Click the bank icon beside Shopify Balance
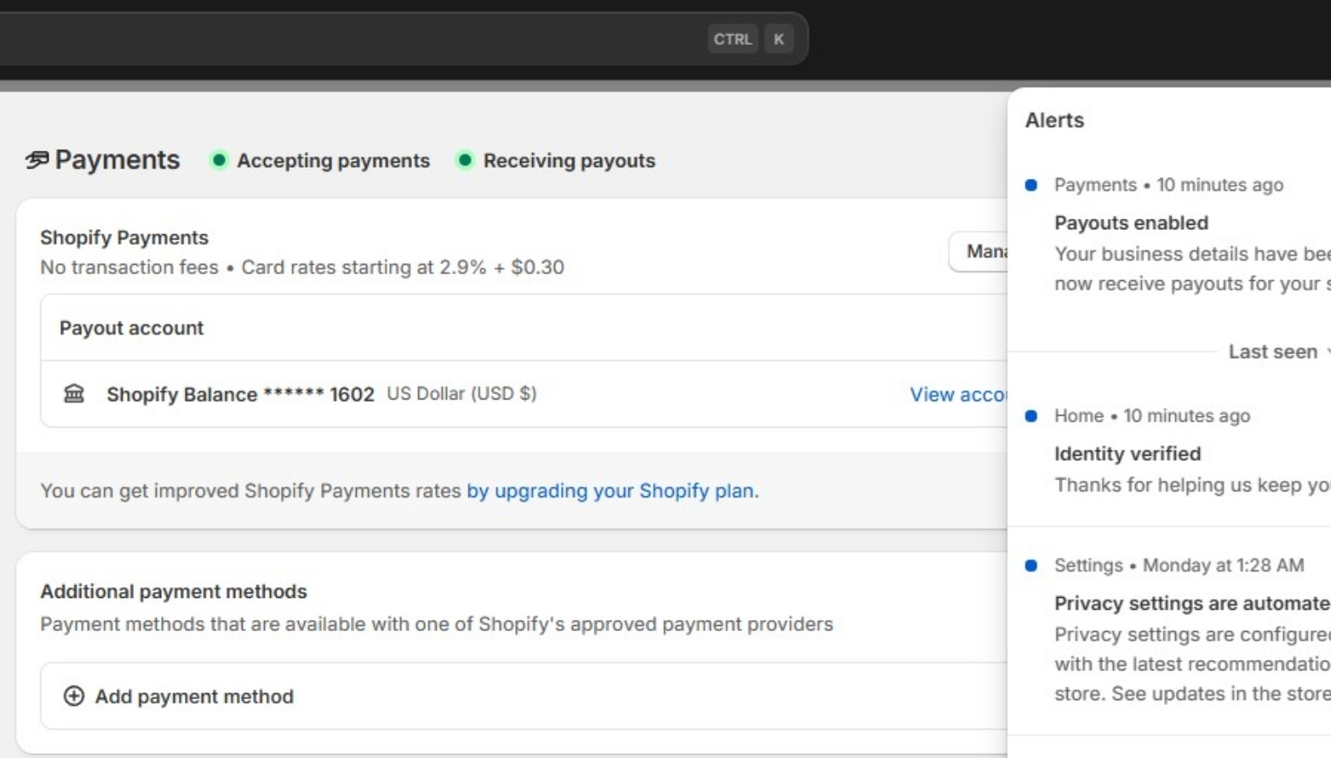1331x758 pixels. coord(75,393)
